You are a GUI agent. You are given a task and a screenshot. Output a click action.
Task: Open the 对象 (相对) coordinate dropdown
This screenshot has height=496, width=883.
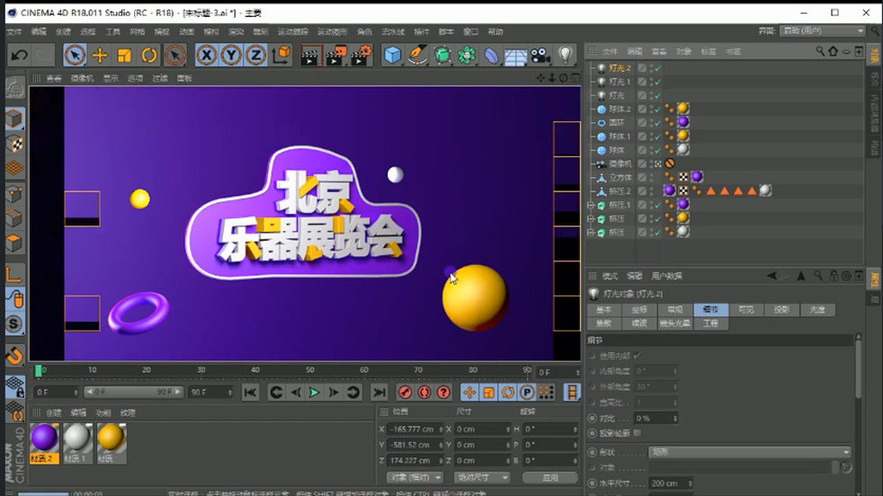point(415,477)
